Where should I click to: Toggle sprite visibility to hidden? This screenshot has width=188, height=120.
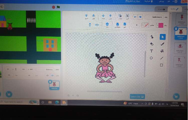47,75
